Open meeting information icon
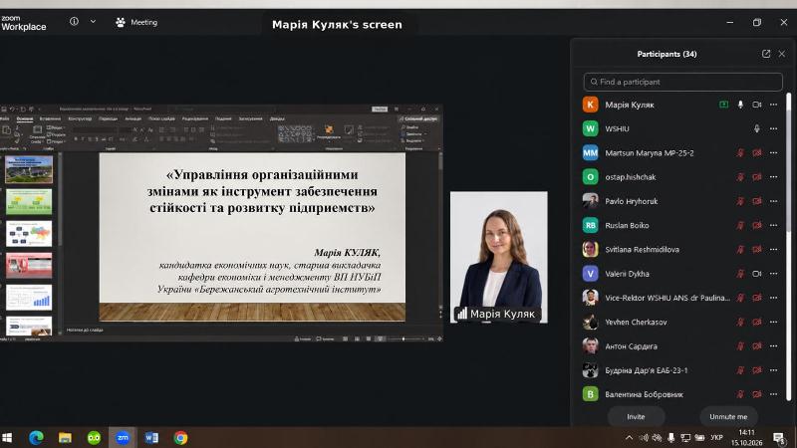The image size is (797, 448). (74, 21)
